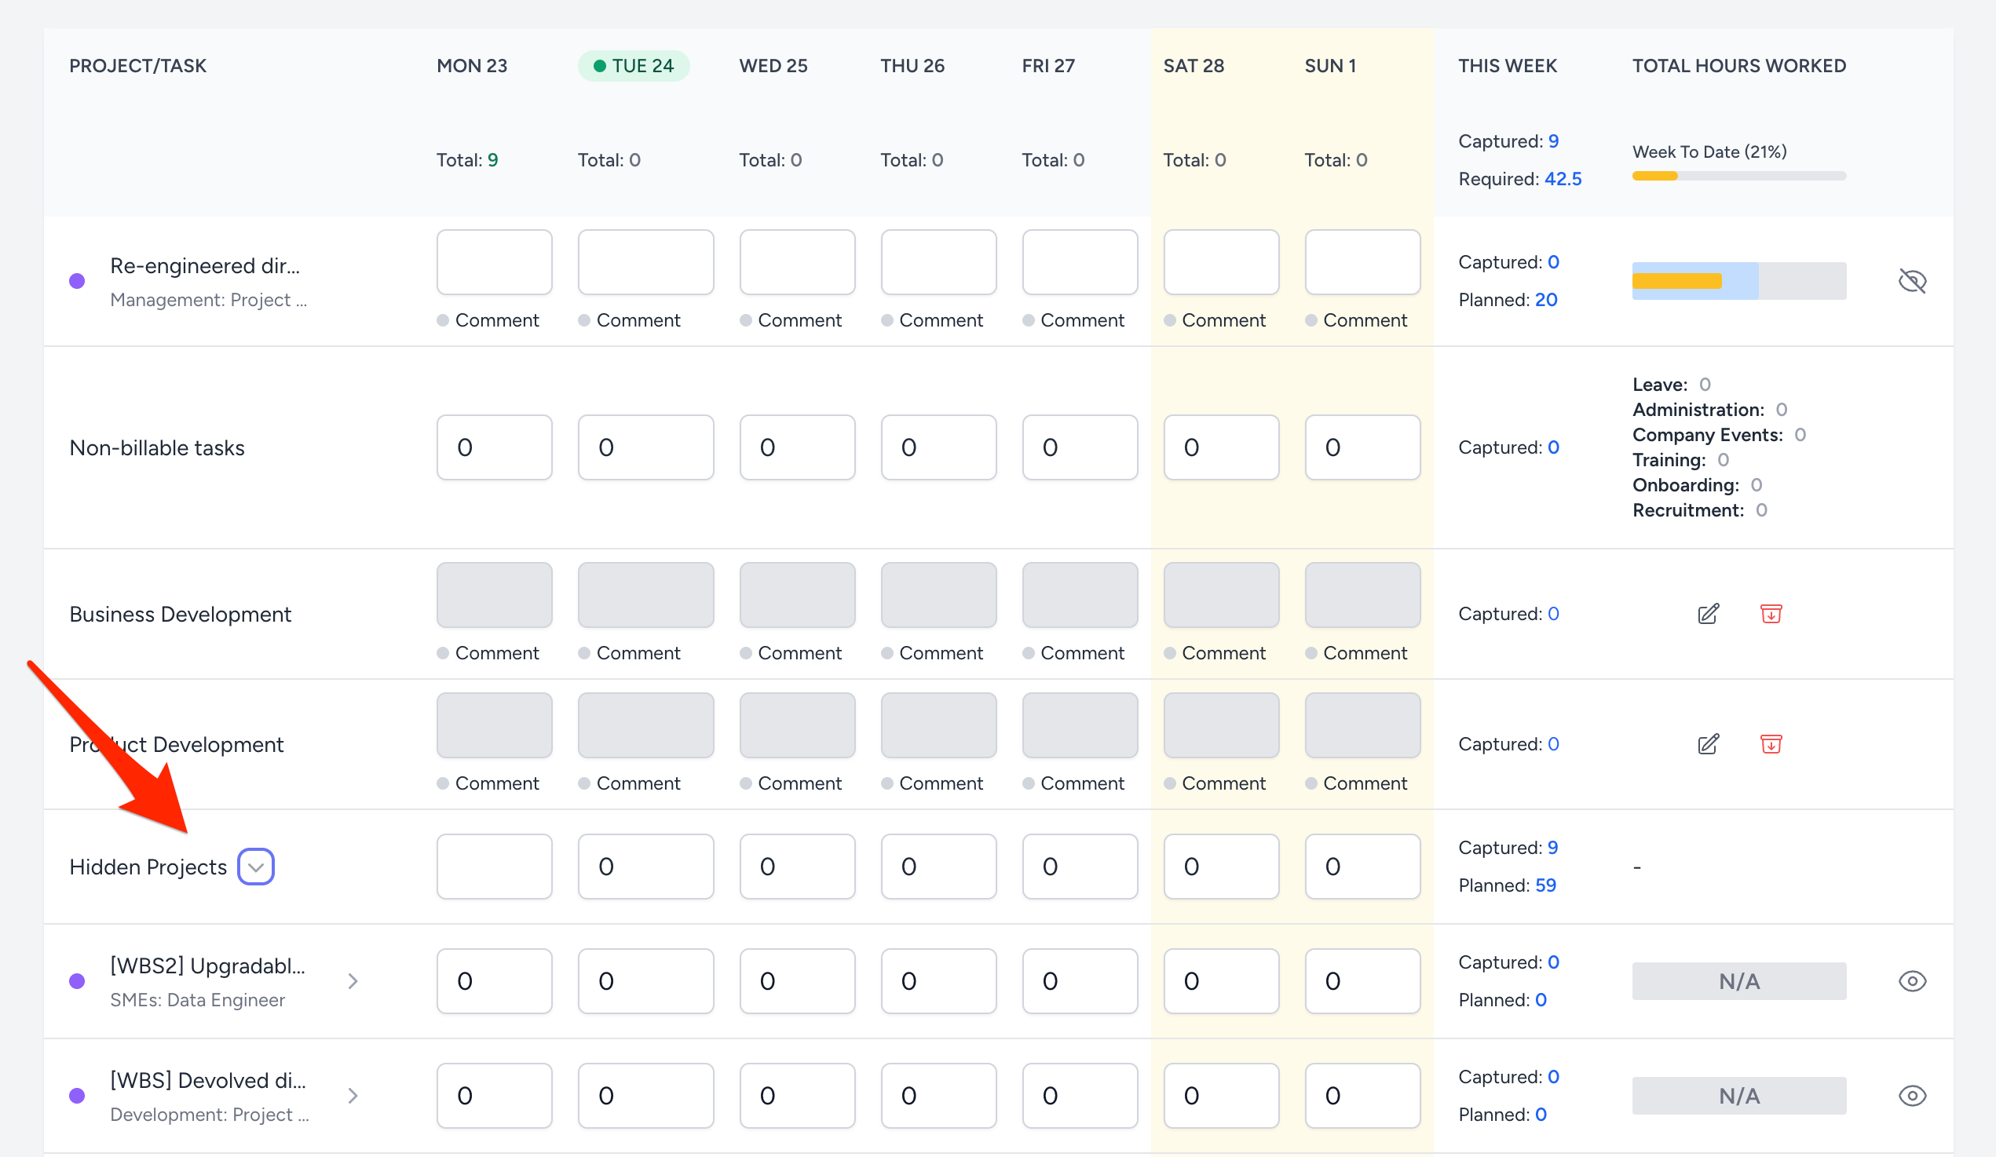Click the N/A bar for [WBS2] Upgradabl...

point(1738,981)
